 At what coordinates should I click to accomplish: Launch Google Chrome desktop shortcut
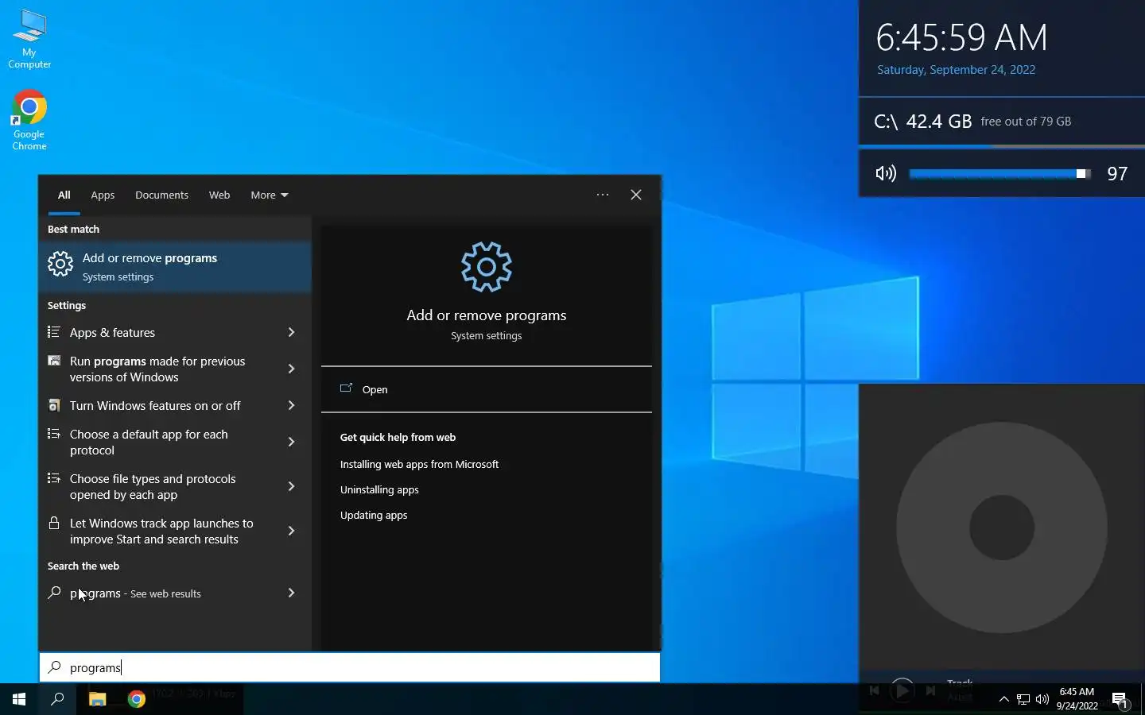(x=29, y=120)
